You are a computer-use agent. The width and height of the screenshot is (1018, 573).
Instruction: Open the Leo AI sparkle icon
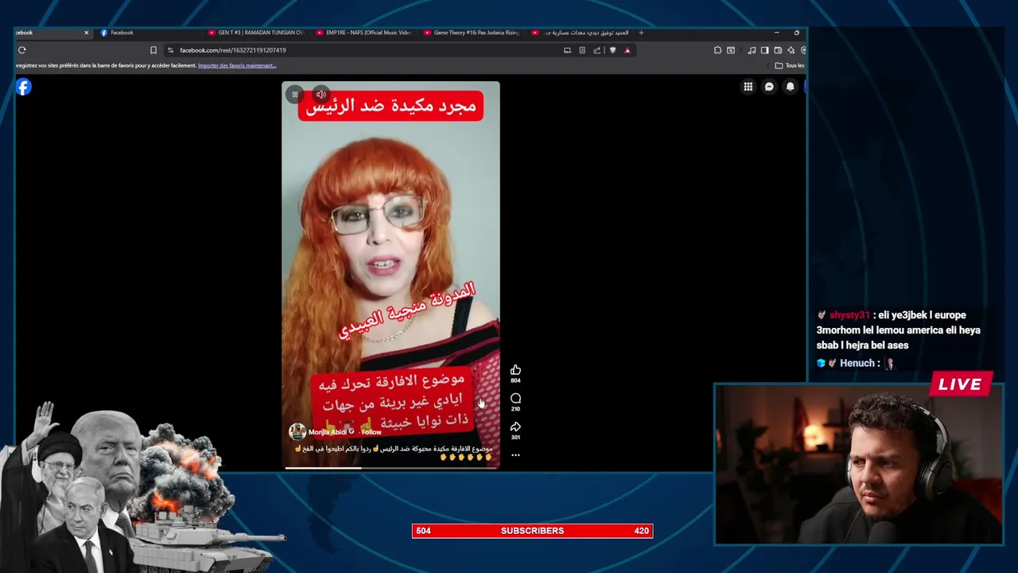(x=791, y=50)
